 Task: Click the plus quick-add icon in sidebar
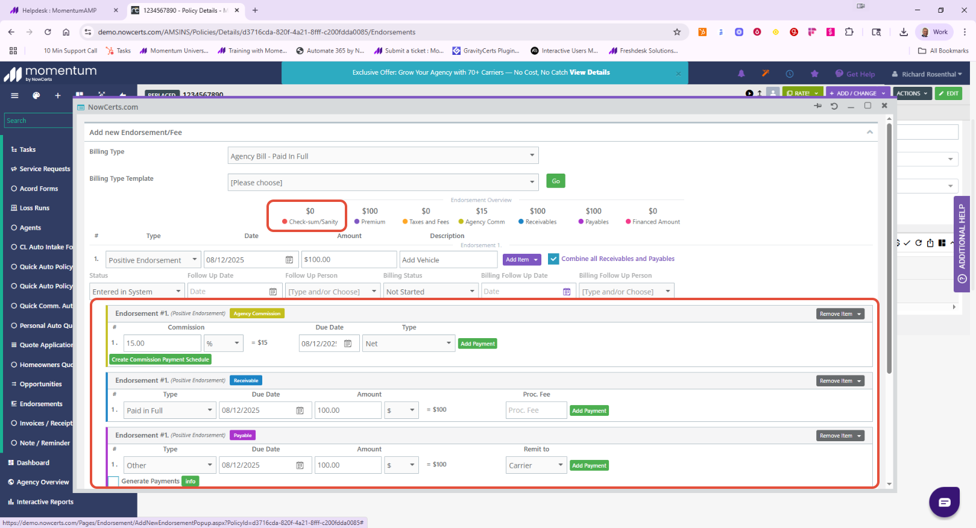click(58, 95)
